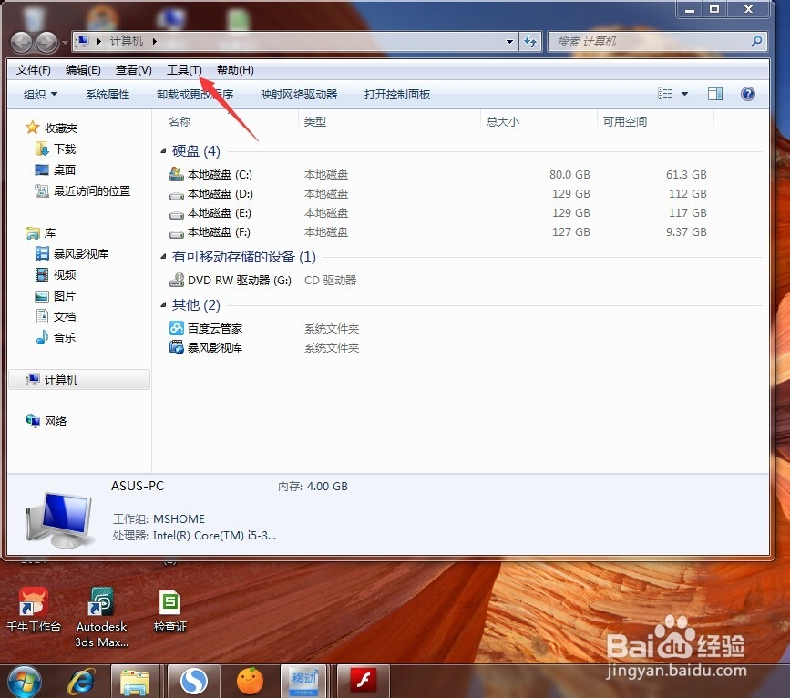Screen dimensions: 790x698
Task: Open 暴风影视库 library in sidebar
Action: tap(72, 253)
